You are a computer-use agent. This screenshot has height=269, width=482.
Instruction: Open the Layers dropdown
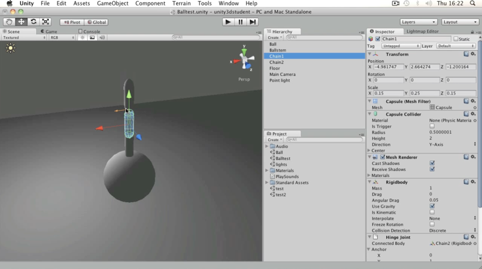(x=418, y=22)
